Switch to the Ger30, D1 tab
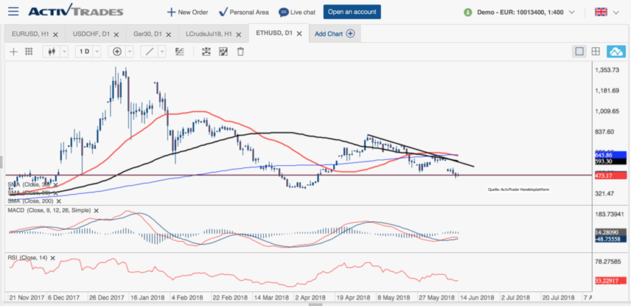The height and width of the screenshot is (306, 631). click(x=147, y=34)
